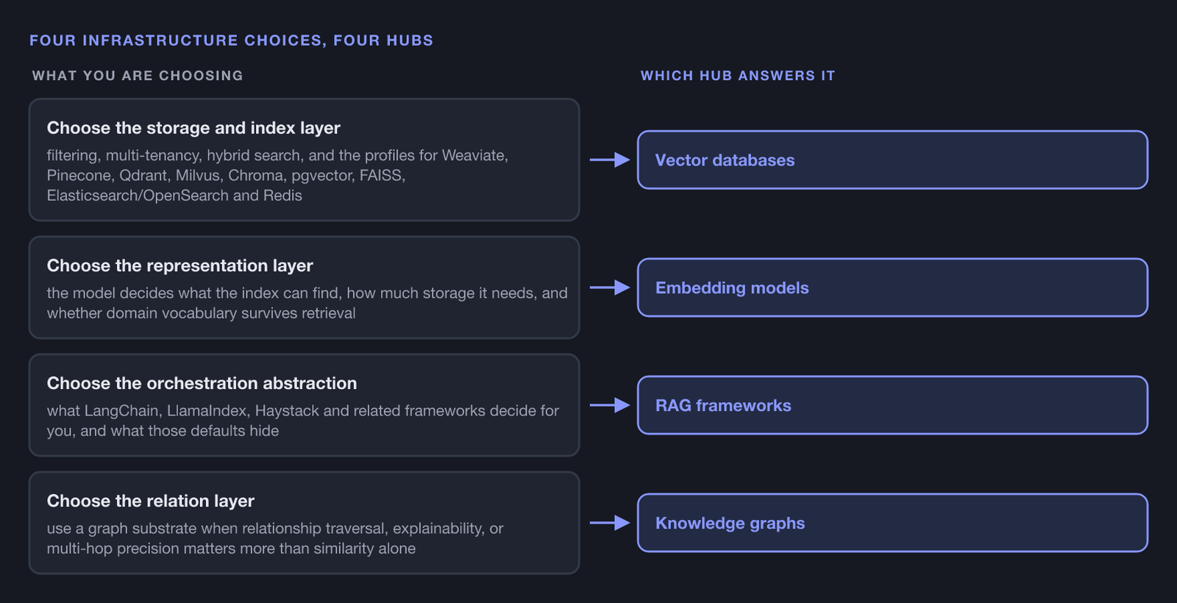Click the arrow pointing to Embedding models
The image size is (1177, 603).
coord(610,288)
